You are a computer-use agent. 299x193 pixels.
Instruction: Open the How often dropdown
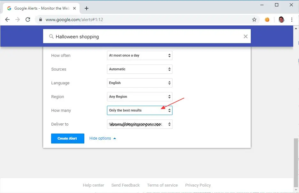[x=140, y=55]
